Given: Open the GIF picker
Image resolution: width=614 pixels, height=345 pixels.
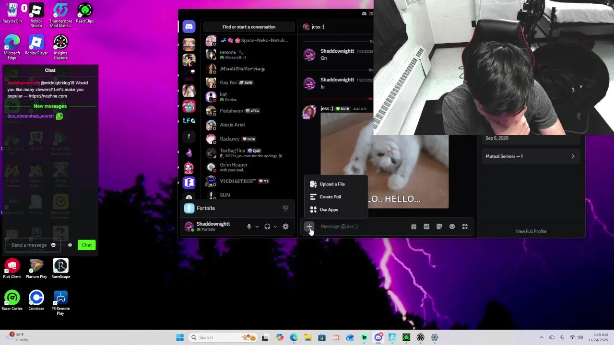Looking at the screenshot, I should pos(426,227).
